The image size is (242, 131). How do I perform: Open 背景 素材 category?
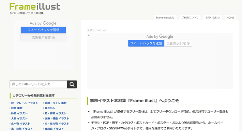click(17, 108)
